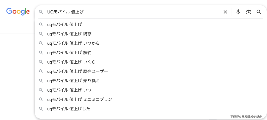Viewport: 267px width, 120px height.
Task: Clear the search box text
Action: [x=225, y=12]
